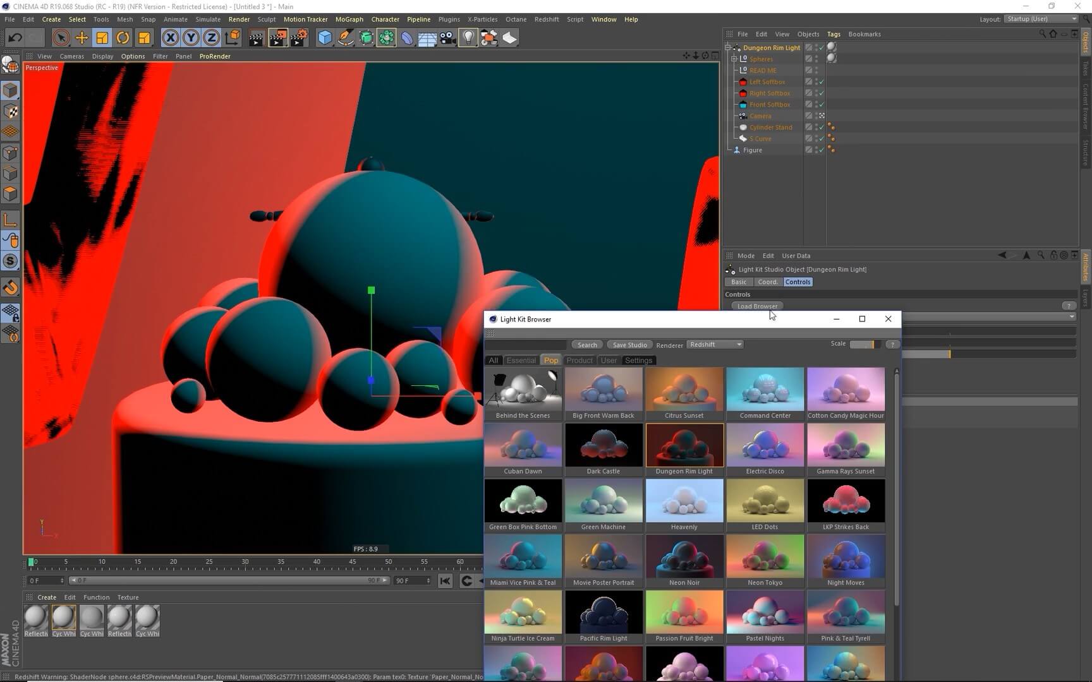
Task: Click the green Subdivision Surface generator icon
Action: pyautogui.click(x=367, y=38)
